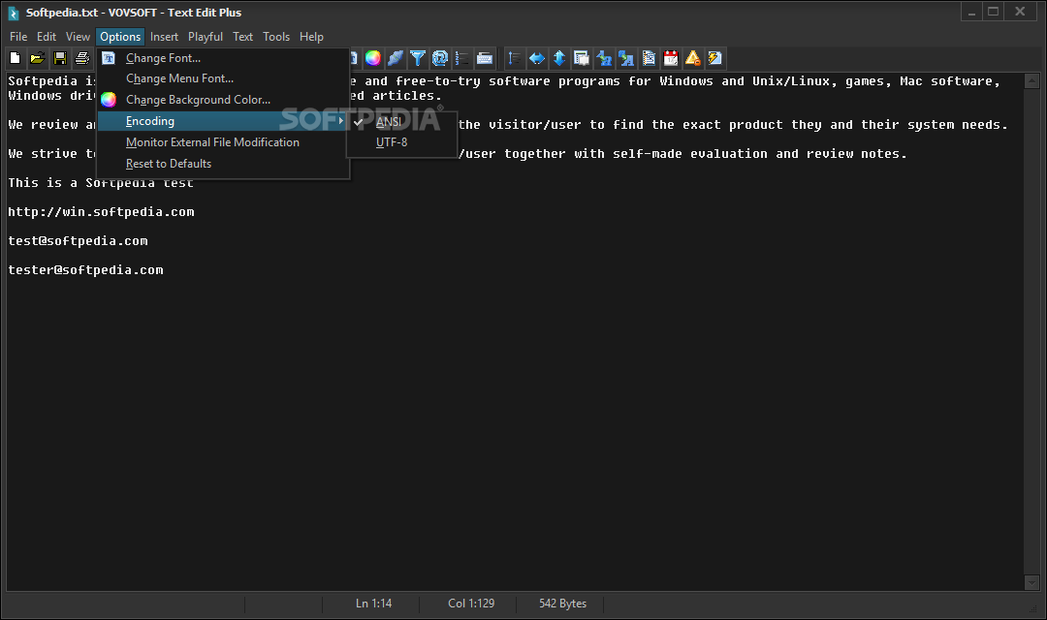The image size is (1047, 620).
Task: Click the color wheel beside Change Background Color
Action: click(109, 100)
